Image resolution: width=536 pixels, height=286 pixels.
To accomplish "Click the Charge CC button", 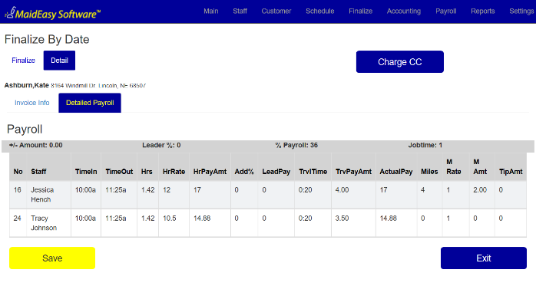I will (400, 62).
